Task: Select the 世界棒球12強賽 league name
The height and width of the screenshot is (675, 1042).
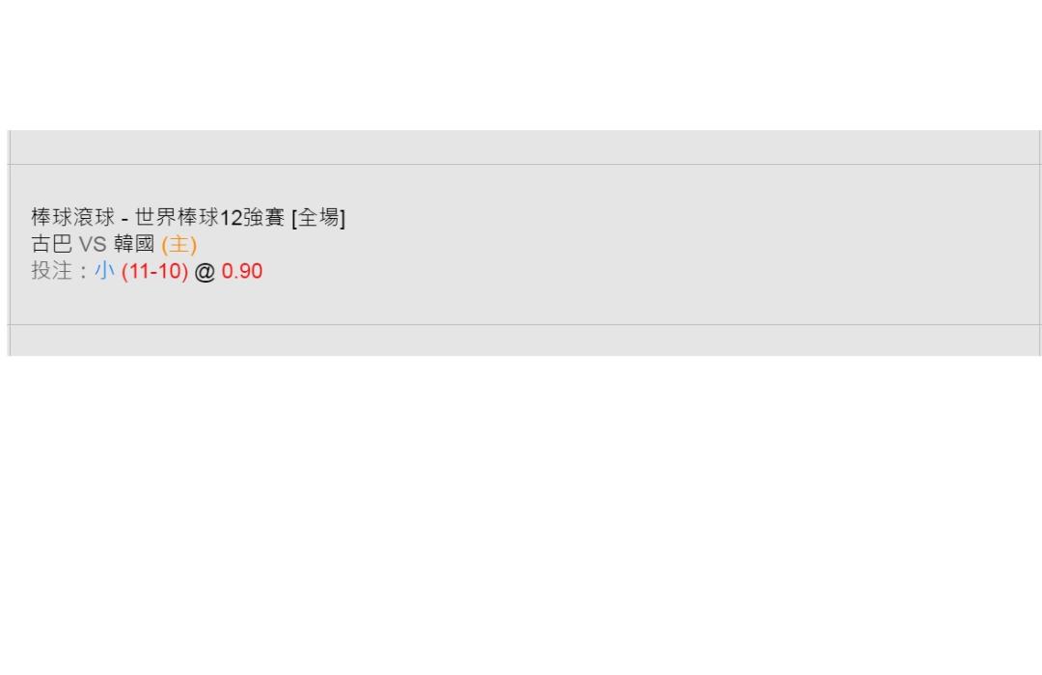Action: click(x=209, y=217)
